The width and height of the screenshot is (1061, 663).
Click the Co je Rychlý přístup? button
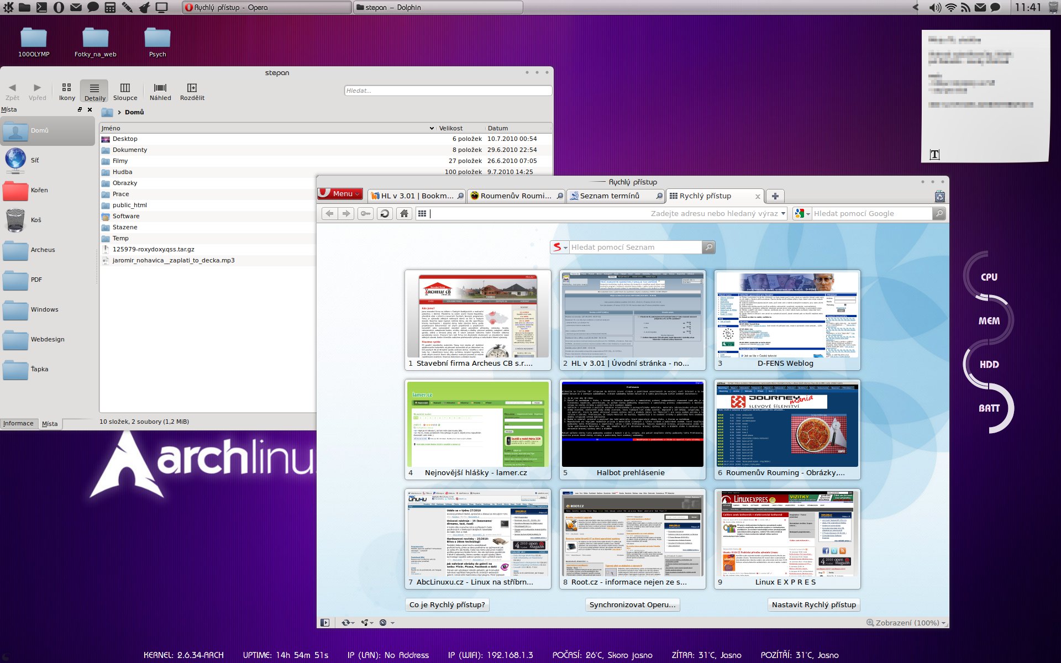coord(447,605)
